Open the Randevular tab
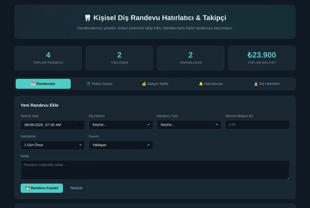Image resolution: width=310 pixels, height=208 pixels. [x=43, y=84]
